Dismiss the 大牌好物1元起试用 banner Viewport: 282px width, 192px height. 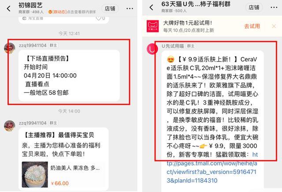[274, 26]
